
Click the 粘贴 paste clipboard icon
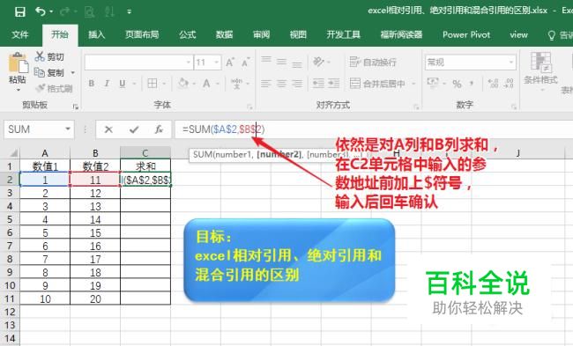(19, 63)
